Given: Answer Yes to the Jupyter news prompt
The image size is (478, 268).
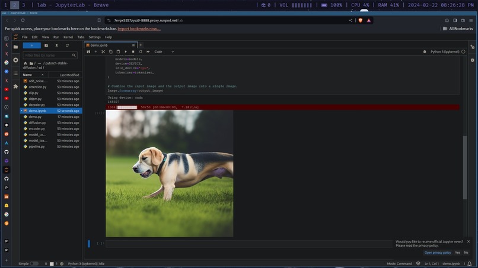Looking at the screenshot, I should [457, 253].
